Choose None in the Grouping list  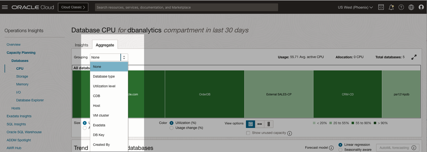pos(109,67)
